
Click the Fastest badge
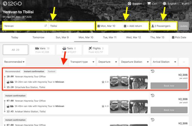coord(52,71)
